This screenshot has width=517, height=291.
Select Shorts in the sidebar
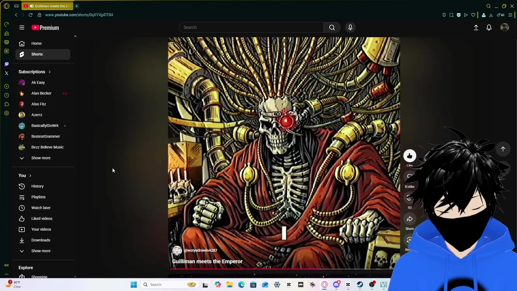pos(43,54)
